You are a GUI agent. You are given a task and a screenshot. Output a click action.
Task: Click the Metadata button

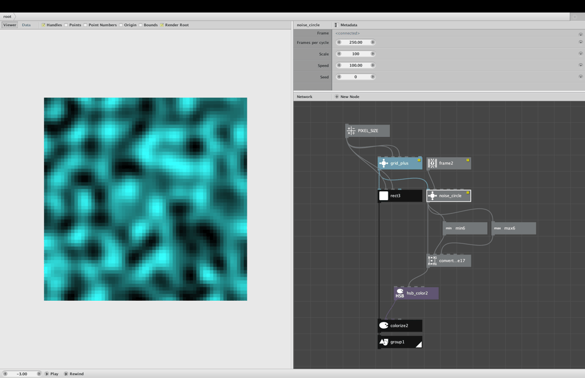(346, 25)
